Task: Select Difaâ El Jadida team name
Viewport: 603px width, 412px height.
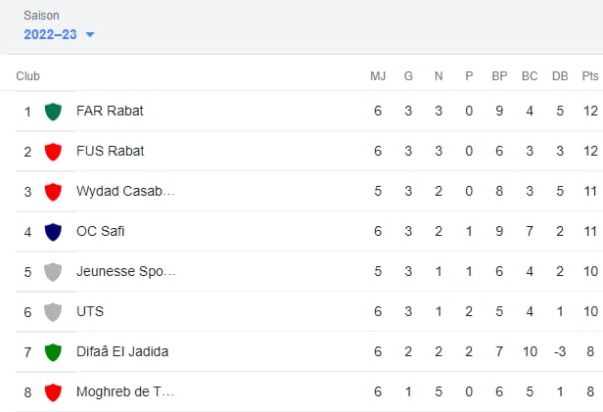Action: (x=122, y=351)
